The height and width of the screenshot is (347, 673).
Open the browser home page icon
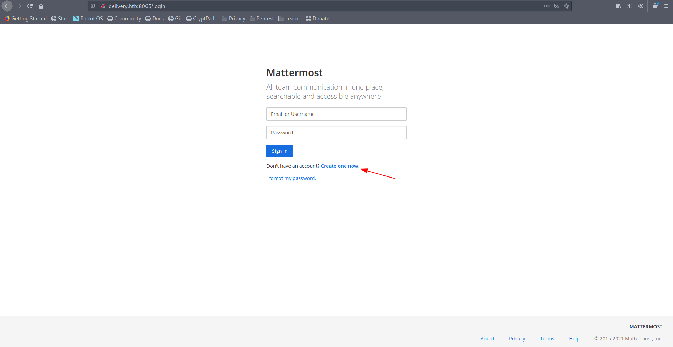[x=41, y=6]
